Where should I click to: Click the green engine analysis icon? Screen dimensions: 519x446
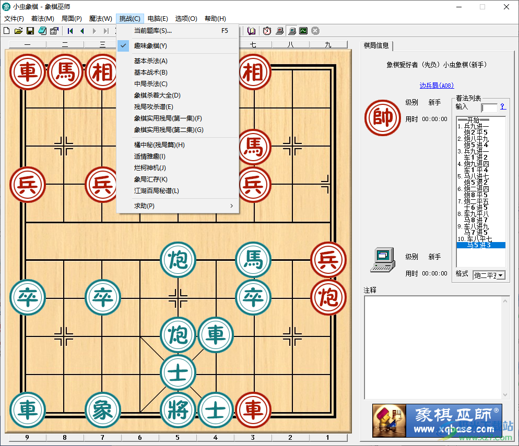tap(303, 31)
